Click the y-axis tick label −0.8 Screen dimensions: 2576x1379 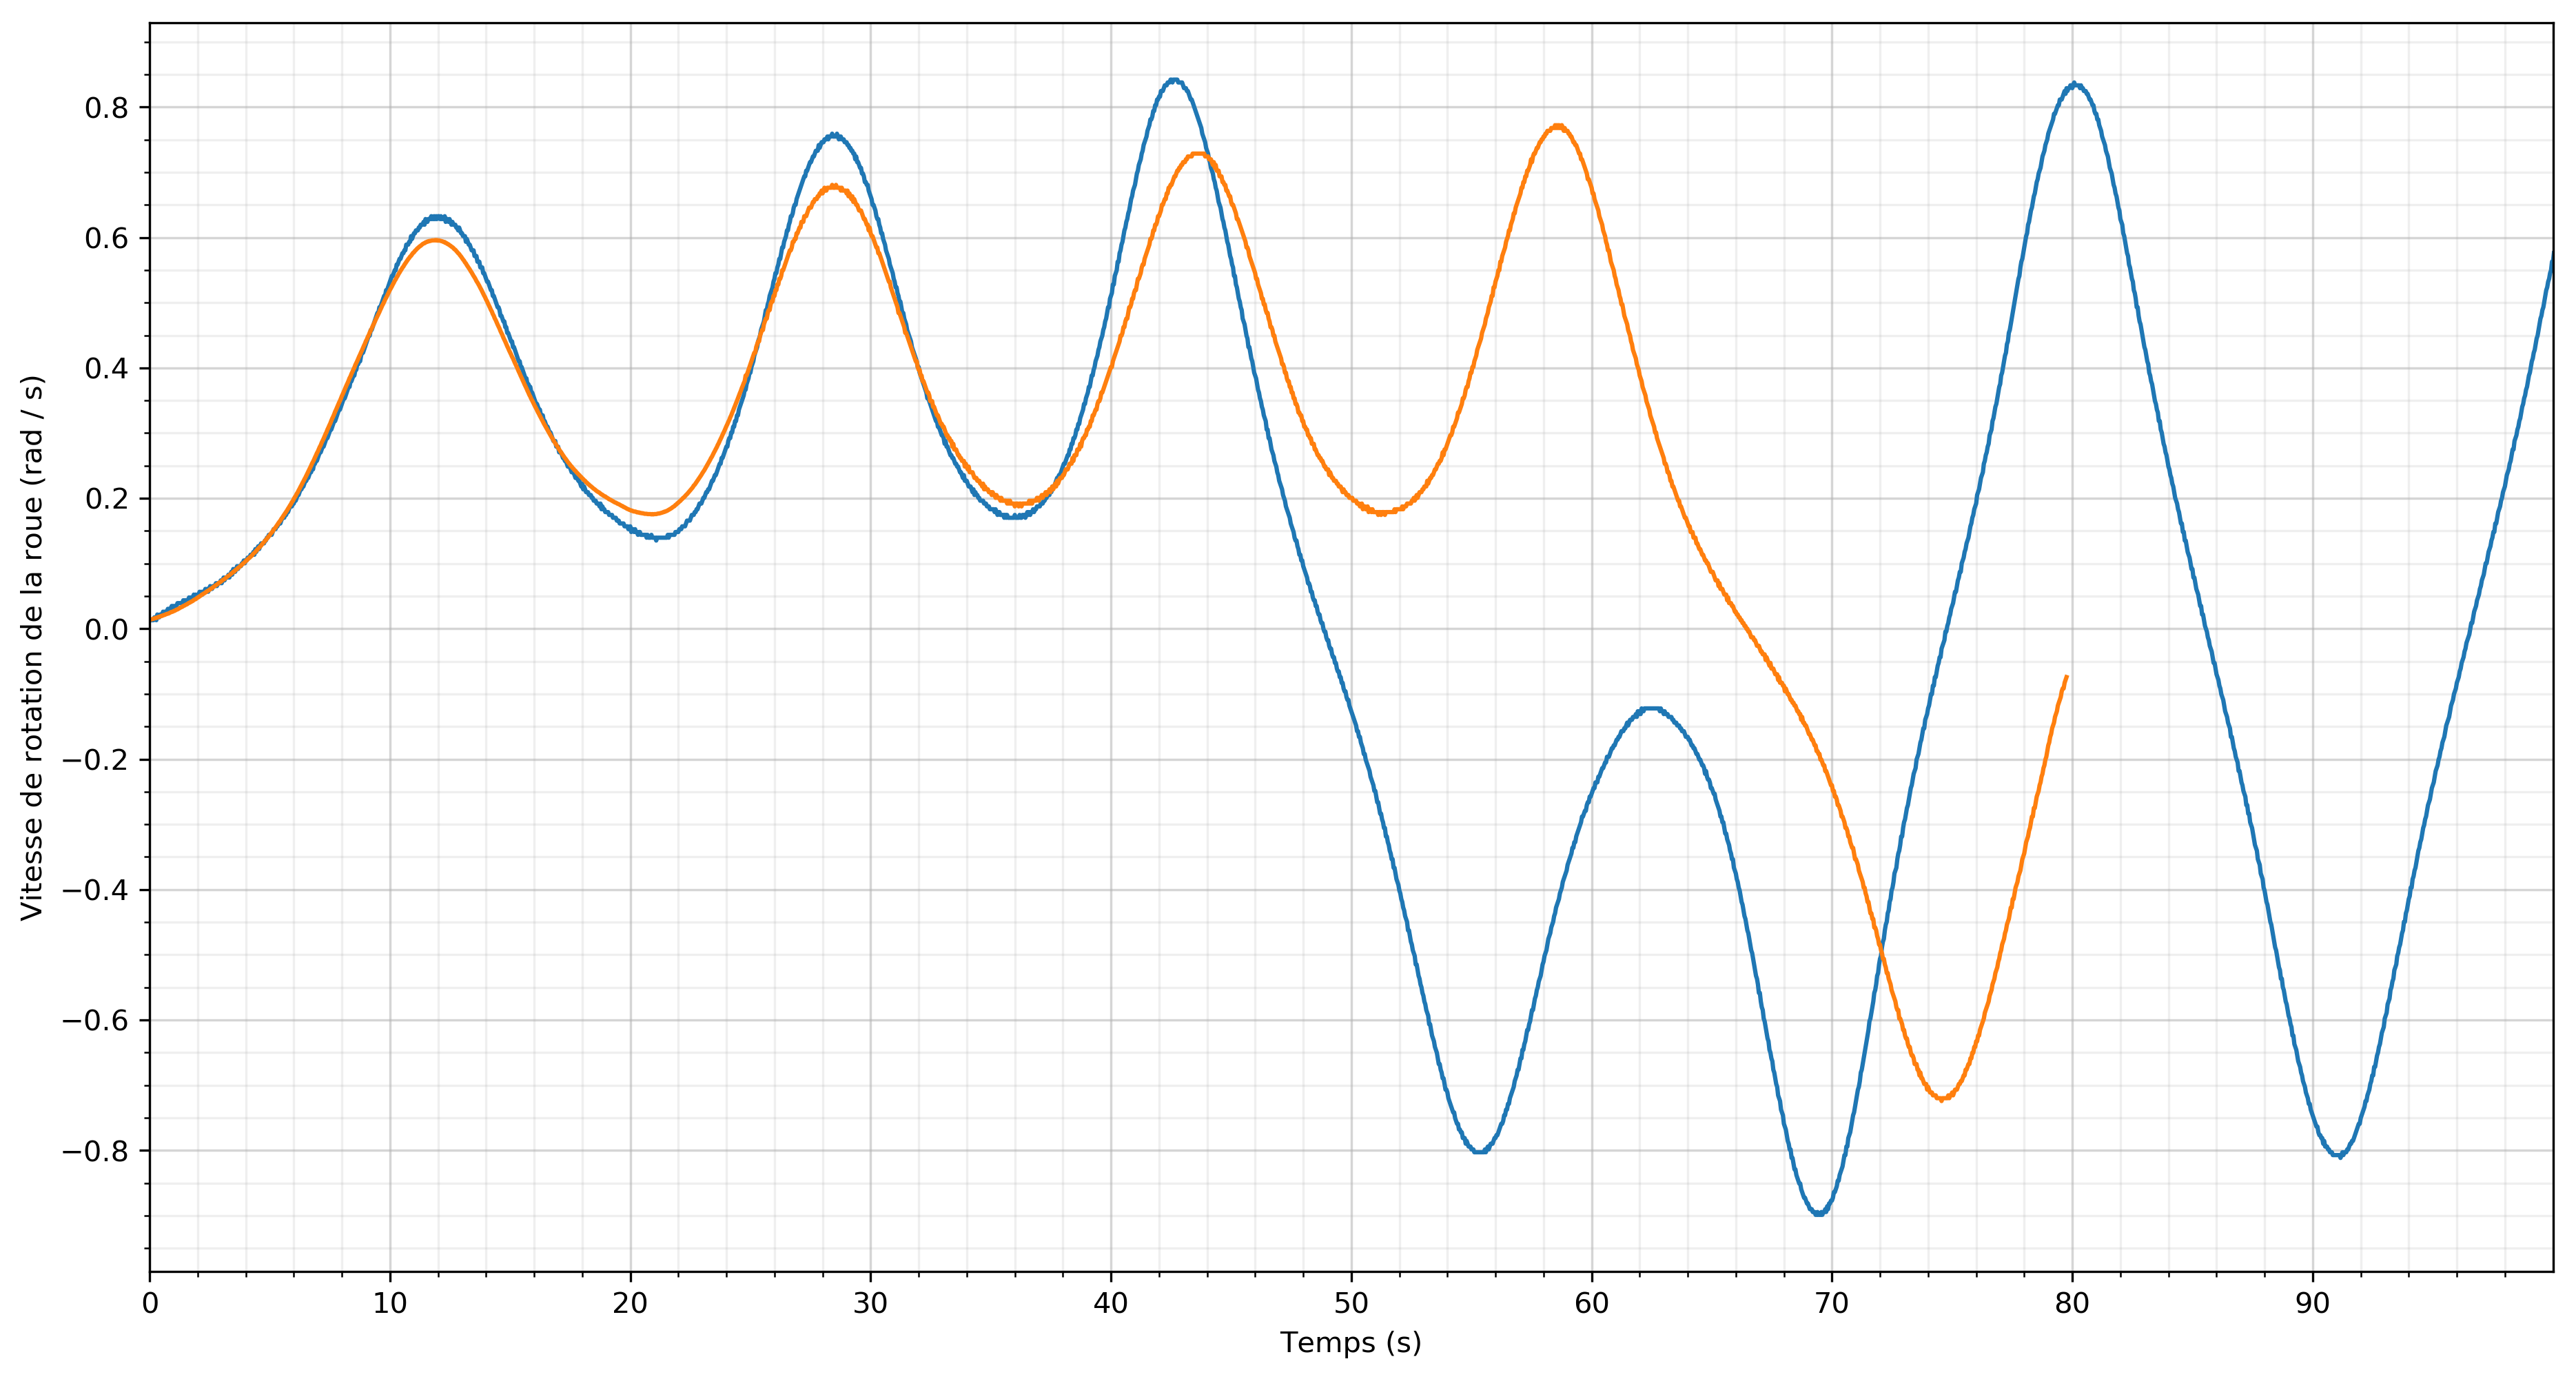[96, 1152]
